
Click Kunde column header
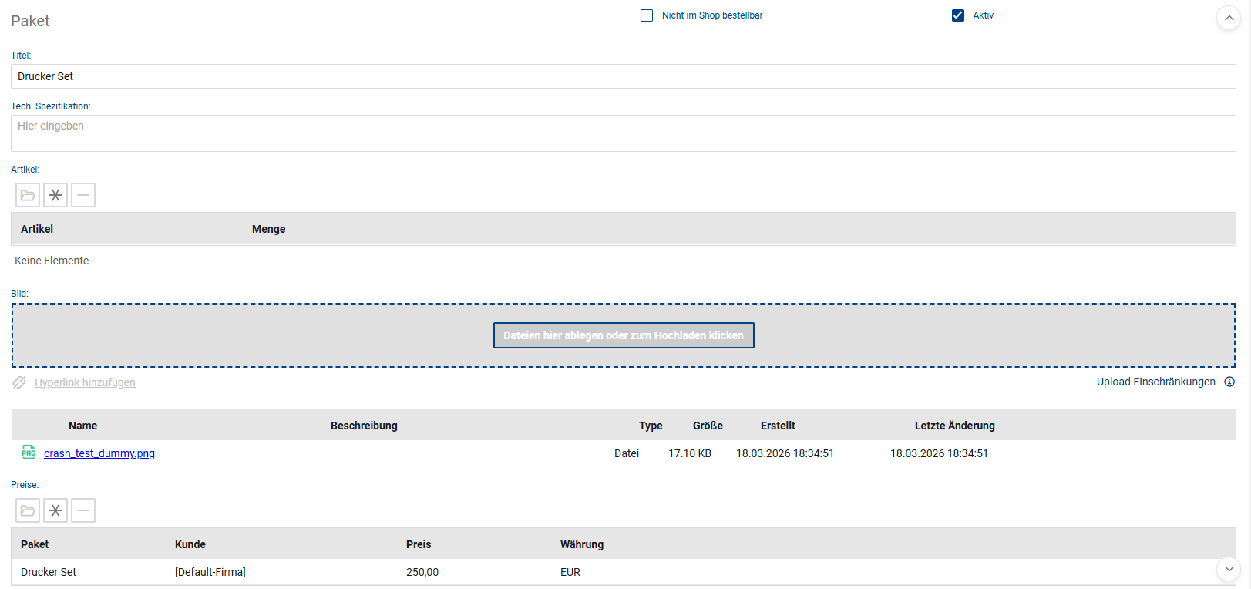click(190, 544)
